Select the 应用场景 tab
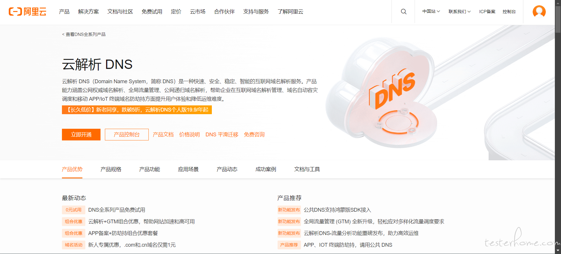The width and height of the screenshot is (561, 254). coord(188,169)
